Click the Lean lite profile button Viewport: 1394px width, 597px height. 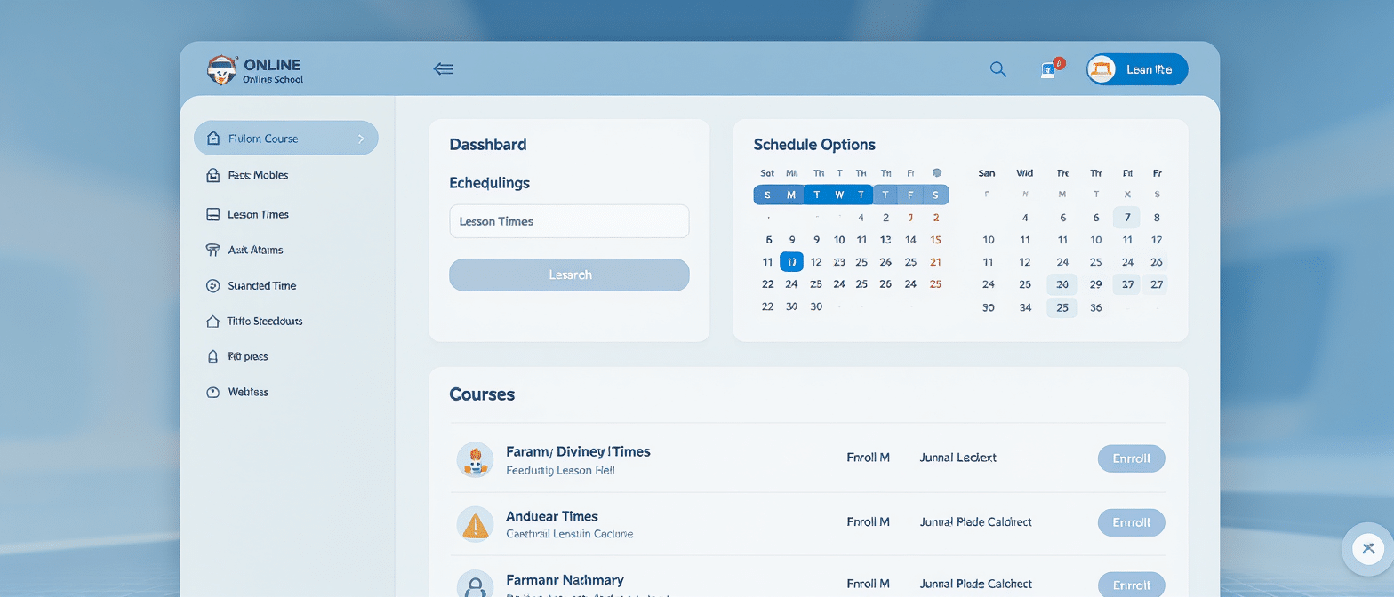tap(1136, 69)
